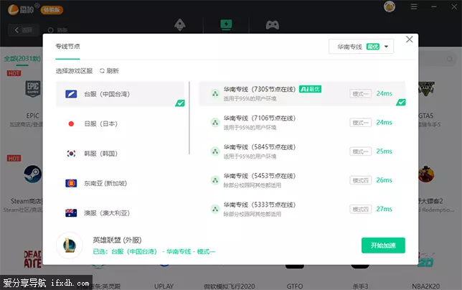Click the 开始加速 button
The image size is (462, 290).
pyautogui.click(x=383, y=245)
